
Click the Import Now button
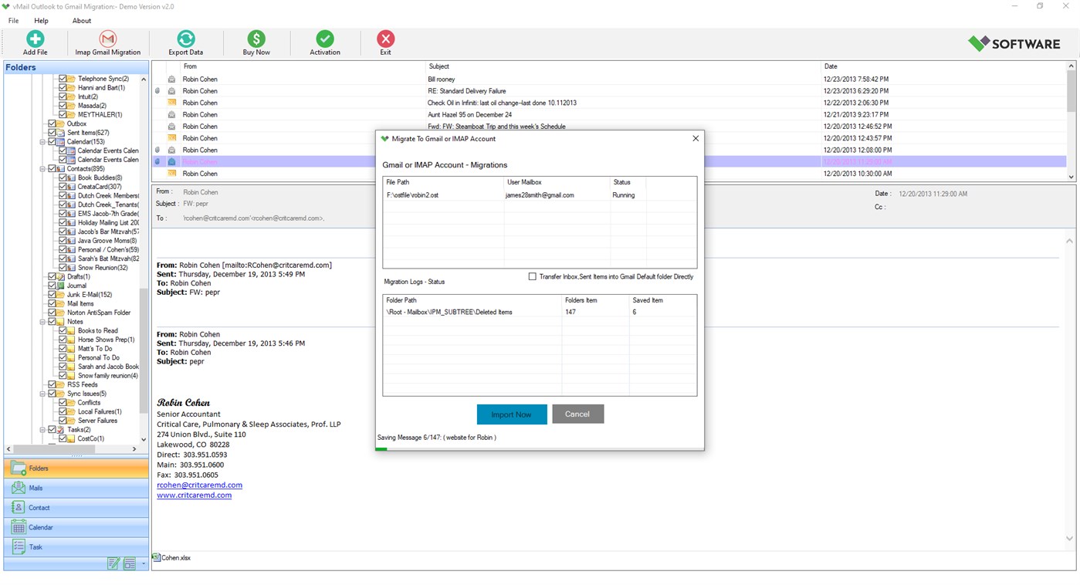[512, 414]
